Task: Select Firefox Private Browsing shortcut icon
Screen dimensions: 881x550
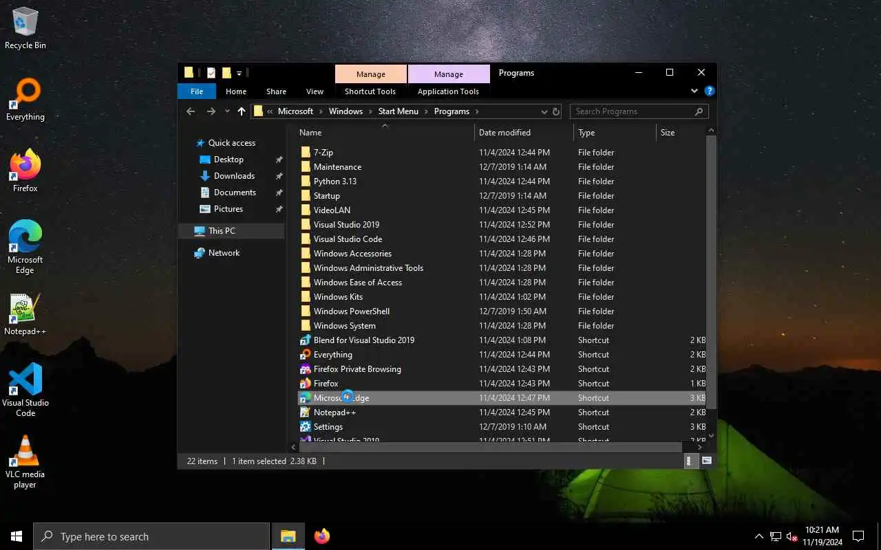Action: pyautogui.click(x=306, y=369)
